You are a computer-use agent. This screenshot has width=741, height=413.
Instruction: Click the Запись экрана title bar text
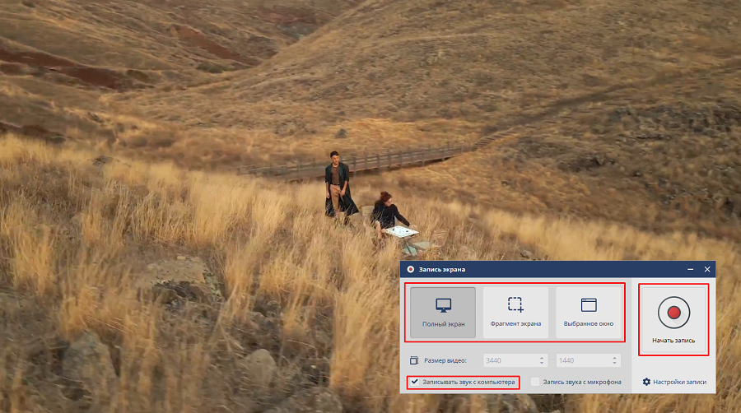point(444,269)
